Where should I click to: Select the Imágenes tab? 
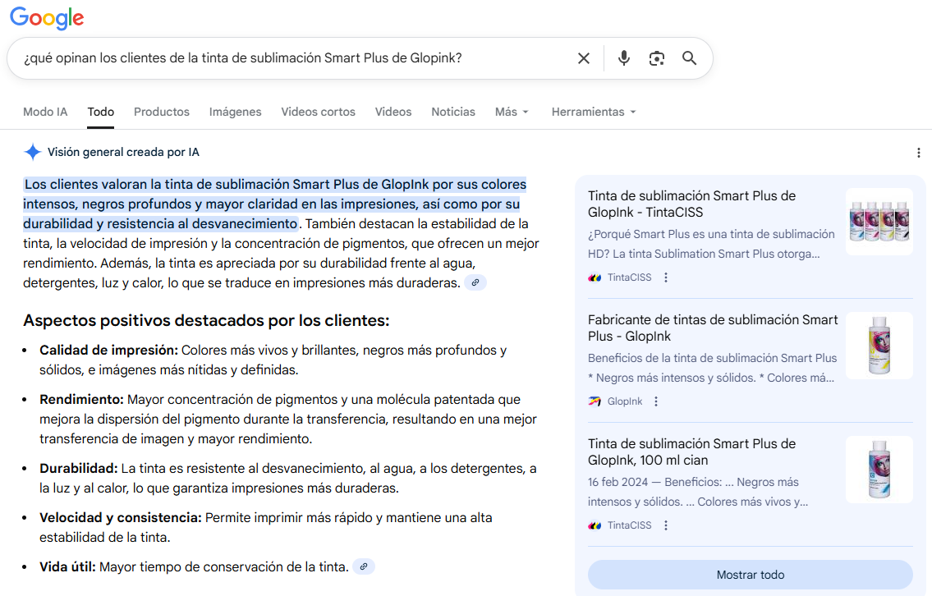click(235, 112)
